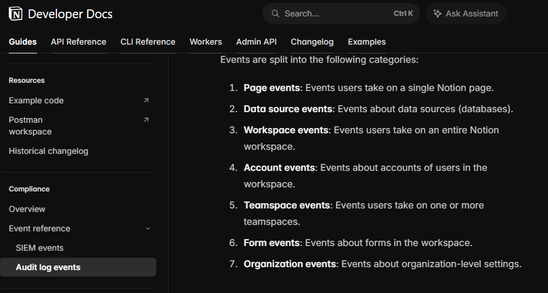This screenshot has height=293, width=548.
Task: Click the Ask Assistant button
Action: (x=466, y=14)
